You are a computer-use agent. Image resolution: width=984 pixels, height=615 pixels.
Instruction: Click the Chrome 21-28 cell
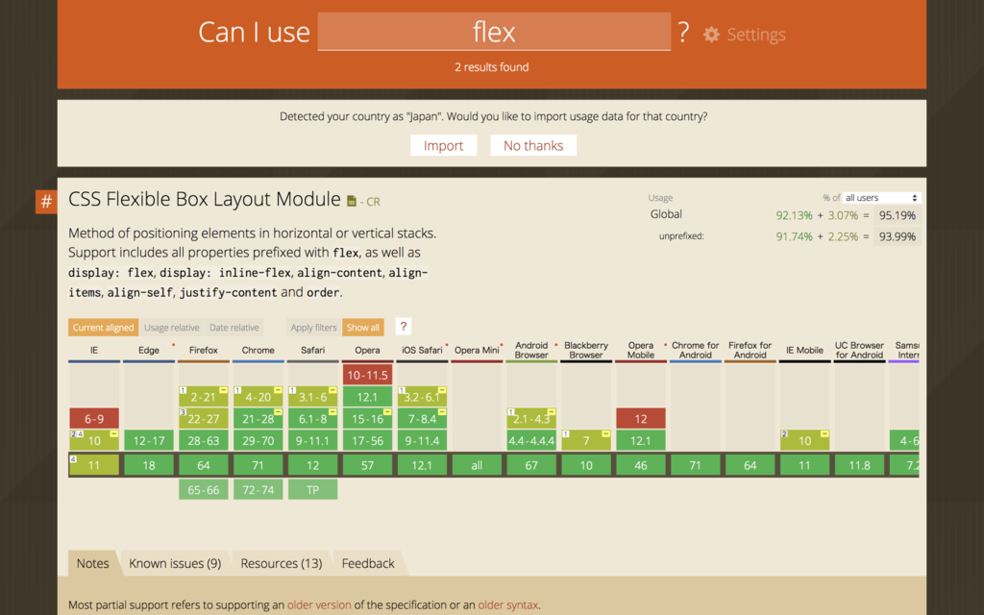click(258, 419)
